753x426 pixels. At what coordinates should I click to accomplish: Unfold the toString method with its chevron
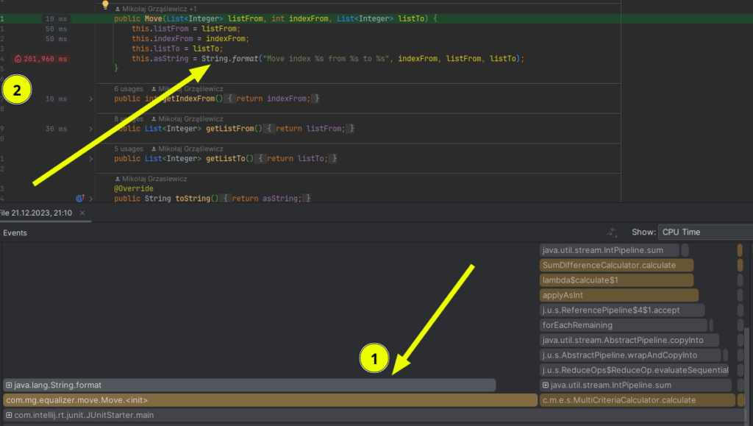[x=90, y=199]
